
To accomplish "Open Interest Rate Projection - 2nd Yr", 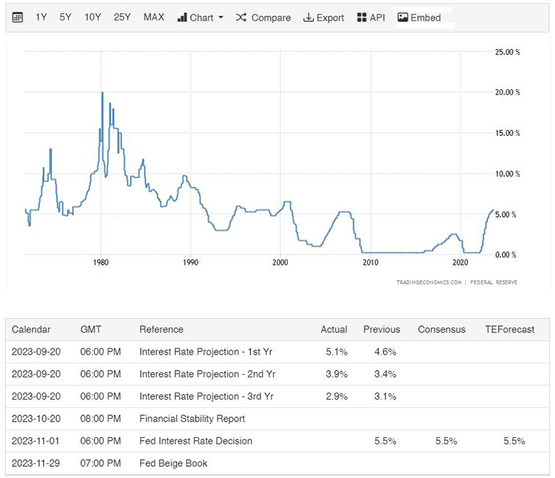I will point(207,373).
